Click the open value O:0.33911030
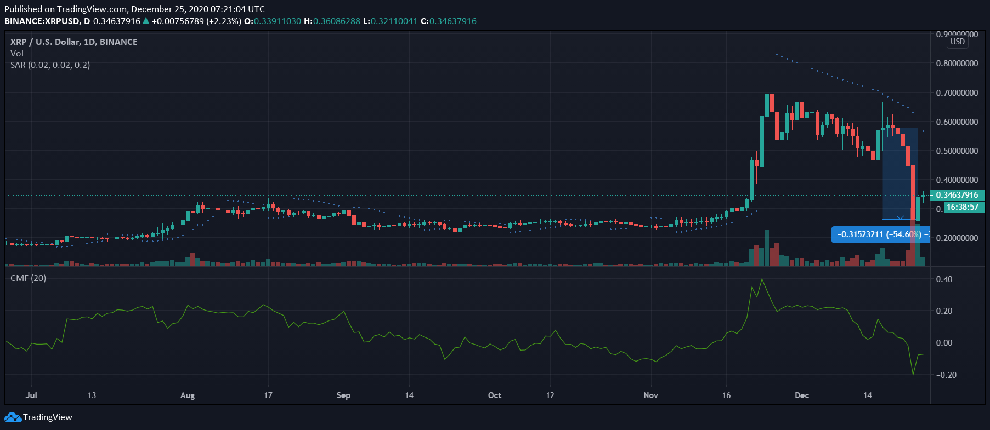The height and width of the screenshot is (430, 990). coord(273,21)
